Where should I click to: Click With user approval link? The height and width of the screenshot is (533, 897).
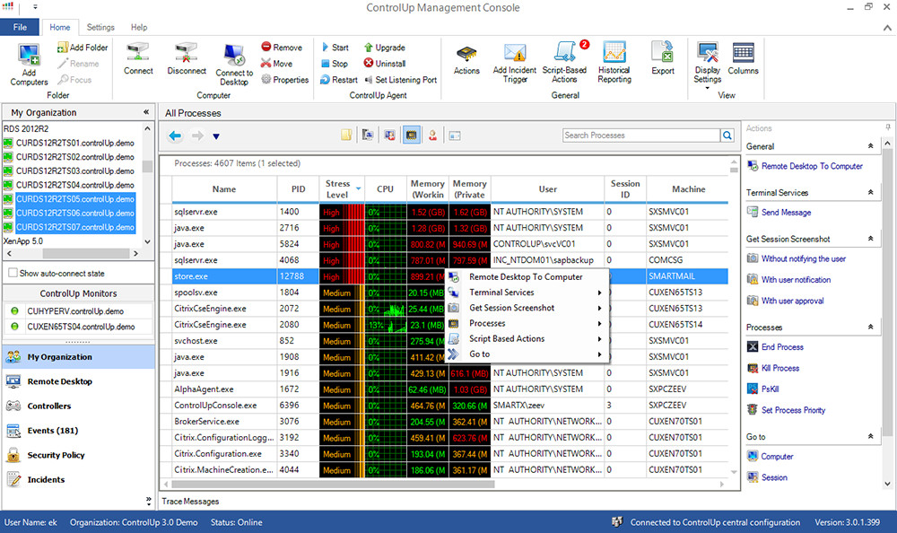[792, 301]
